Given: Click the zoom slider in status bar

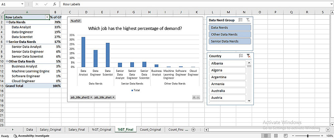Looking at the screenshot, I should pos(307,136).
